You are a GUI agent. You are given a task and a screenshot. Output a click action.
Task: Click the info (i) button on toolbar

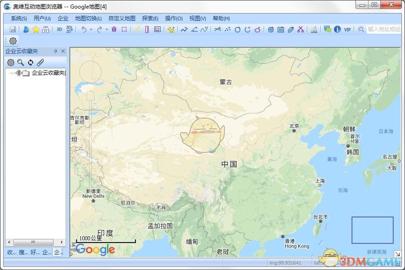click(337, 29)
